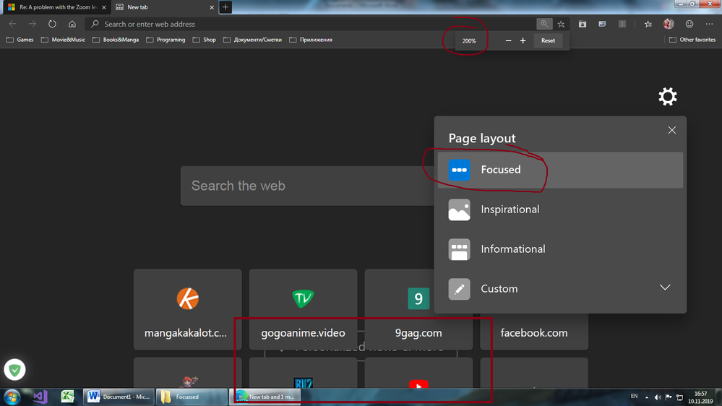Open the Документи/Сметки favorites folder
The height and width of the screenshot is (406, 722).
click(x=252, y=40)
